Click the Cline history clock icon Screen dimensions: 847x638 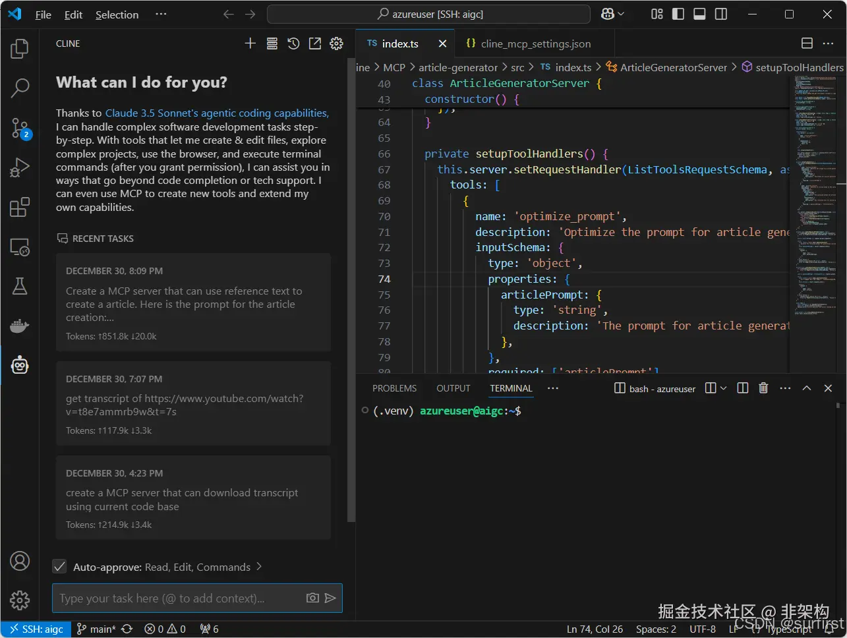(x=293, y=43)
